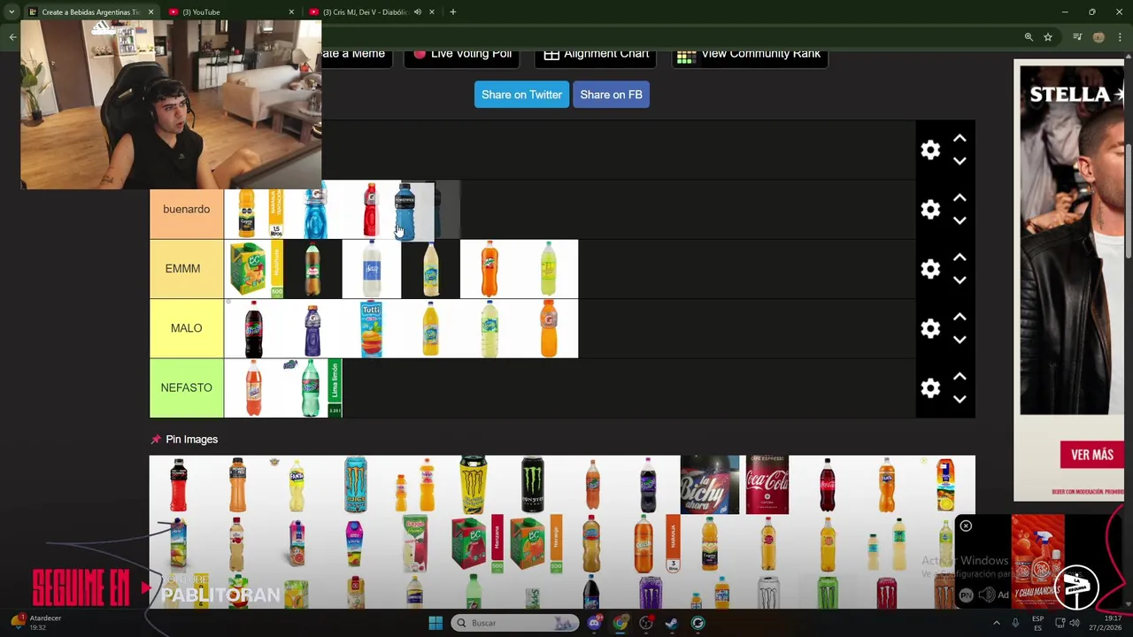Click the microphone tray icon
Image resolution: width=1133 pixels, height=637 pixels.
1015,623
